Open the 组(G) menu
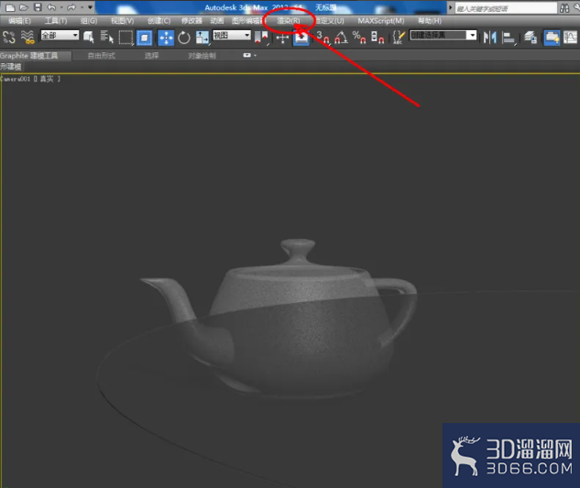This screenshot has width=580, height=488. point(89,21)
